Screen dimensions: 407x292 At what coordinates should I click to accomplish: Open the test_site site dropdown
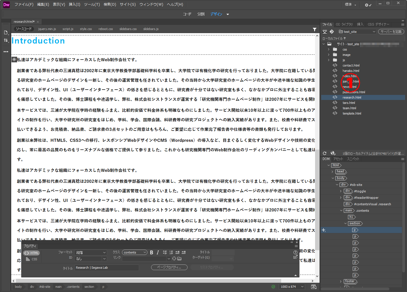pyautogui.click(x=357, y=32)
